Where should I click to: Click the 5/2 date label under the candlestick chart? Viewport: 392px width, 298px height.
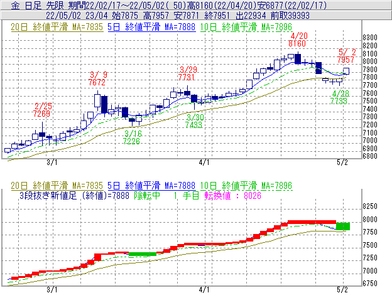342,162
